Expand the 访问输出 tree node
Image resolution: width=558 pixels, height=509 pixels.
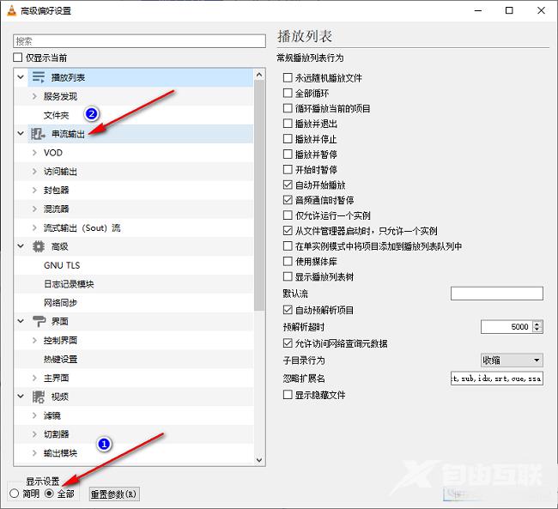pos(34,172)
